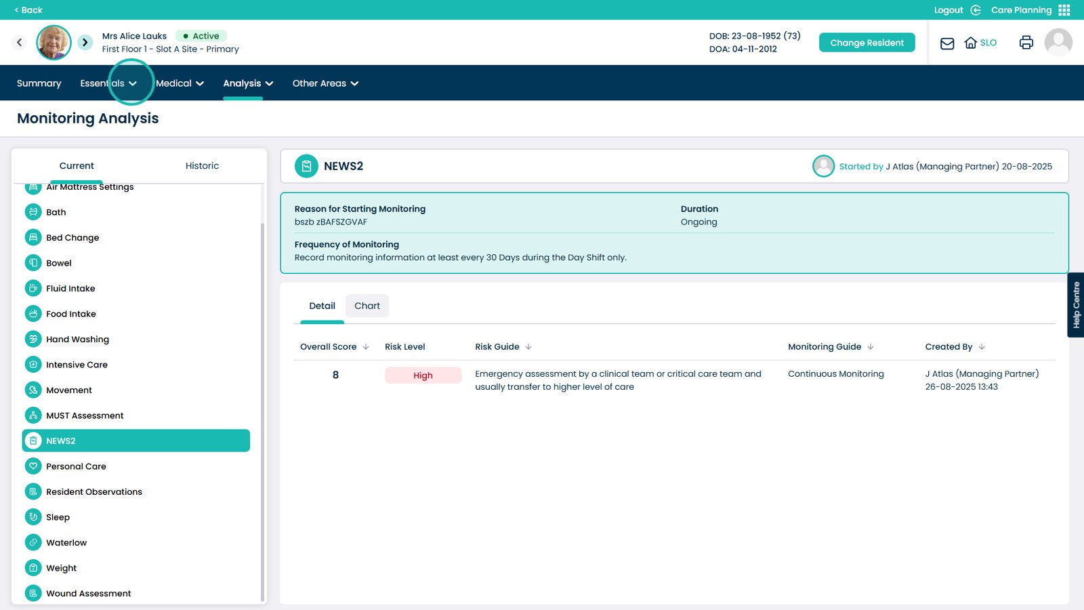This screenshot has width=1084, height=610.
Task: Switch to the Historic tab
Action: [x=202, y=166]
